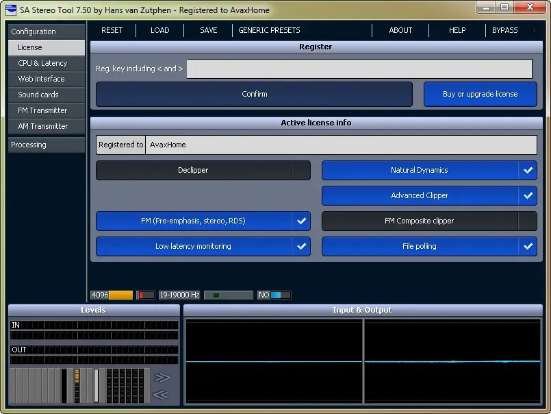Click the green status indicator bar
Viewport: 551px width, 414px height.
pos(229,295)
